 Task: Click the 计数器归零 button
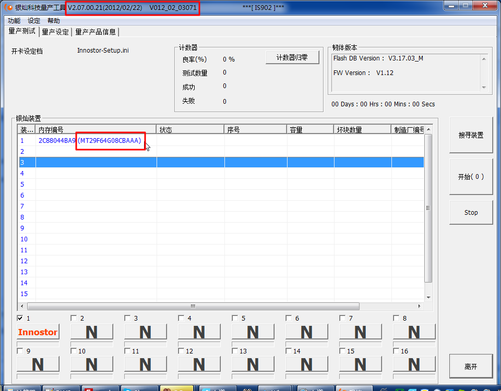tap(292, 57)
